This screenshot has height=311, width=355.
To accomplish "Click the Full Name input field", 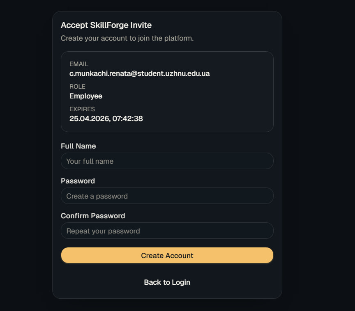I will tap(167, 161).
